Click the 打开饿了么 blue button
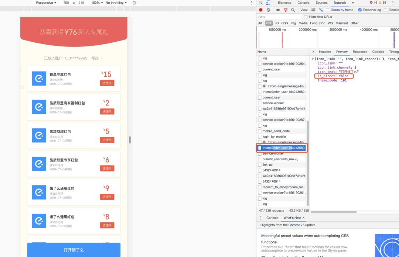This screenshot has height=257, width=399. coord(74,250)
